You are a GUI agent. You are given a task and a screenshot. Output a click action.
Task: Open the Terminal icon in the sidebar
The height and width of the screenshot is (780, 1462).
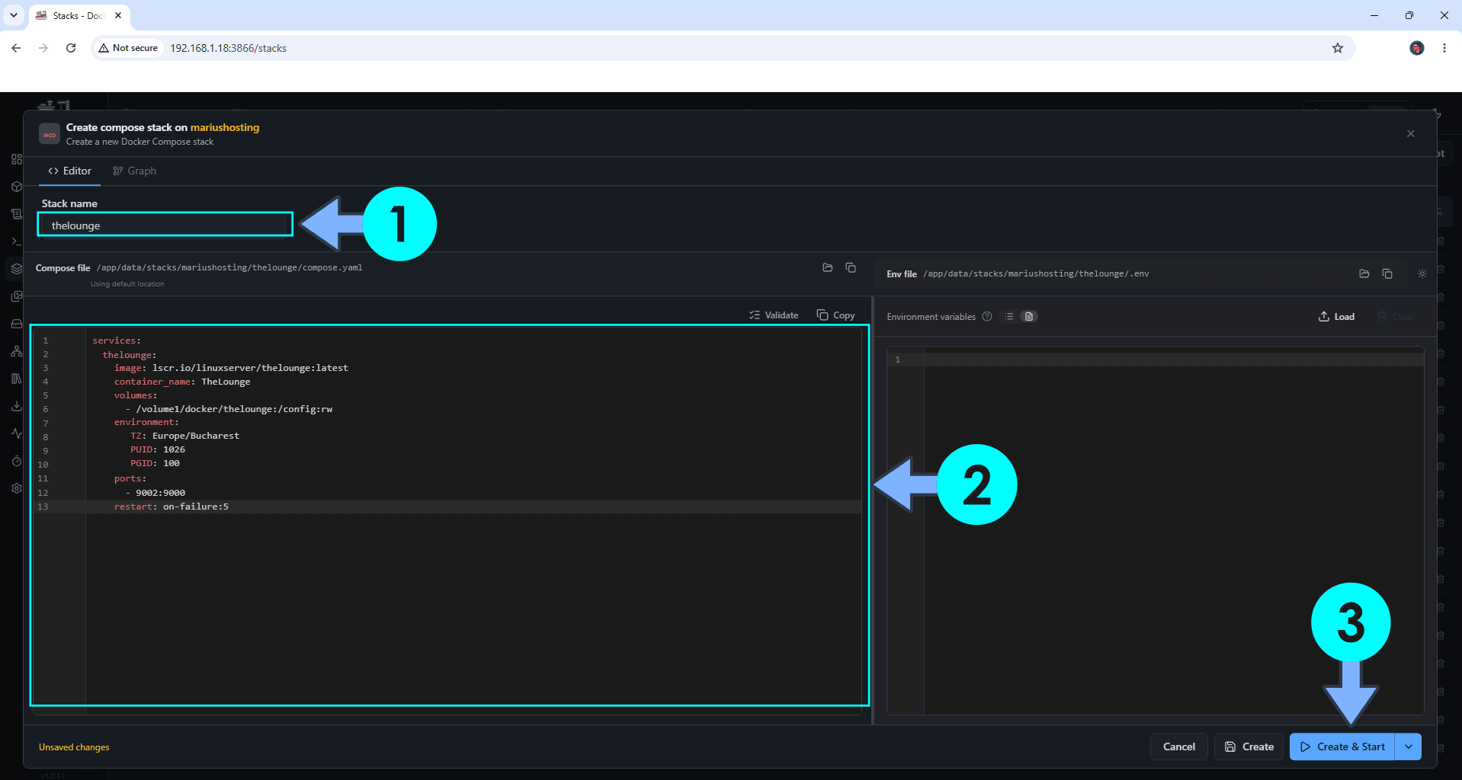click(x=17, y=241)
